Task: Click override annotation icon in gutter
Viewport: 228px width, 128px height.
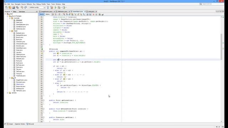Action: pos(42,49)
